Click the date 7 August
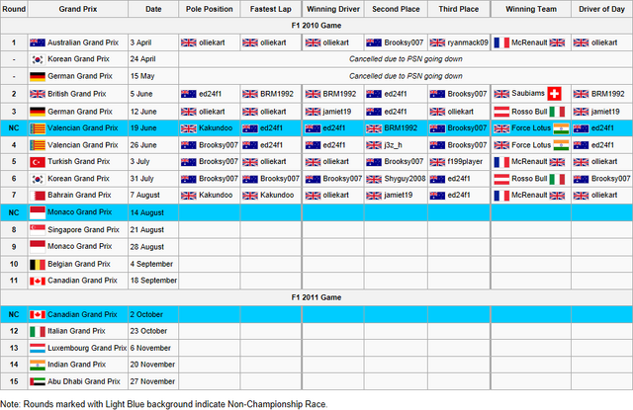The width and height of the screenshot is (633, 410). [145, 196]
